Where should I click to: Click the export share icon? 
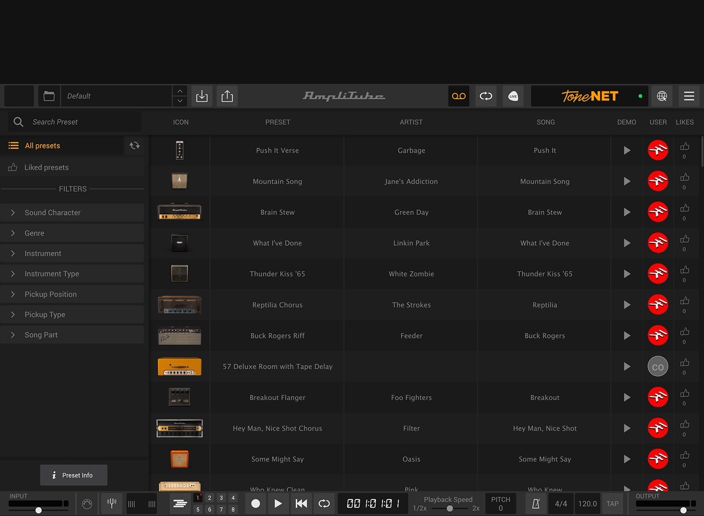coord(227,96)
